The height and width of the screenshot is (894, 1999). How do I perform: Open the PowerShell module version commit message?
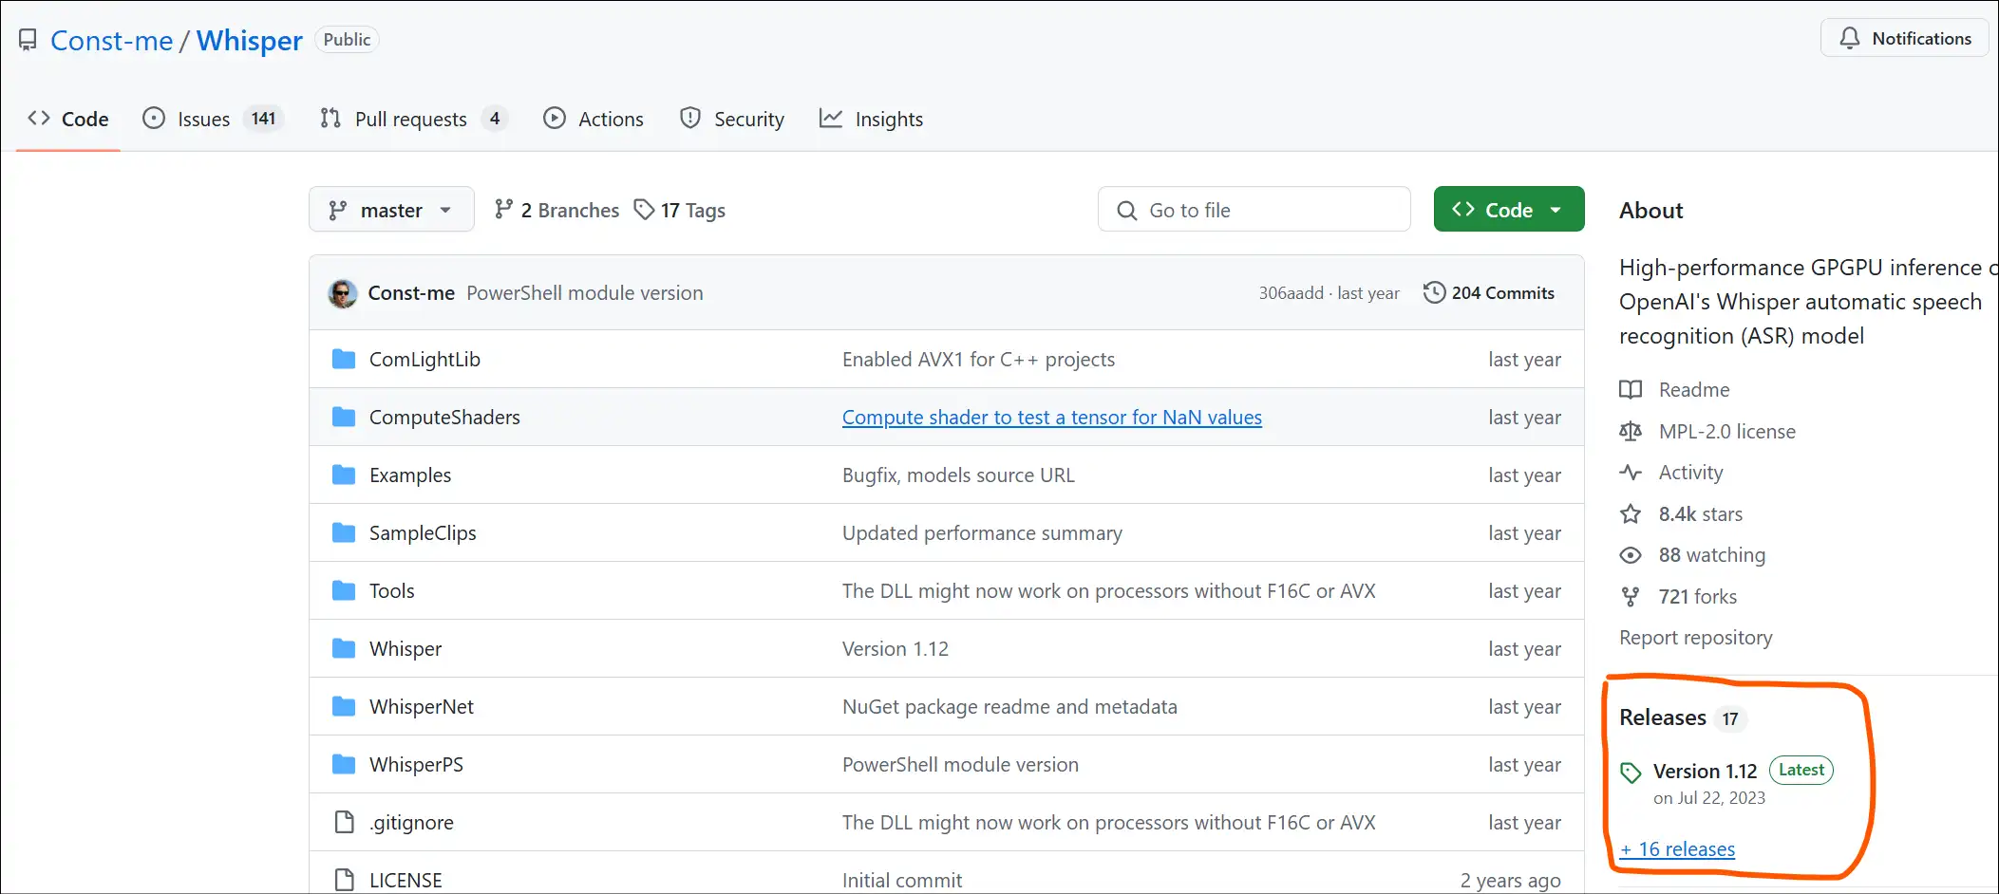click(585, 293)
